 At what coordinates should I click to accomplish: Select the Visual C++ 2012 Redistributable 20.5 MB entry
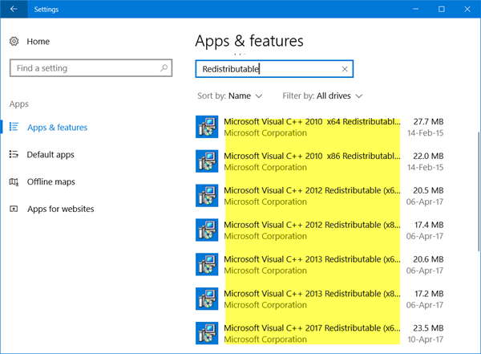(312, 196)
